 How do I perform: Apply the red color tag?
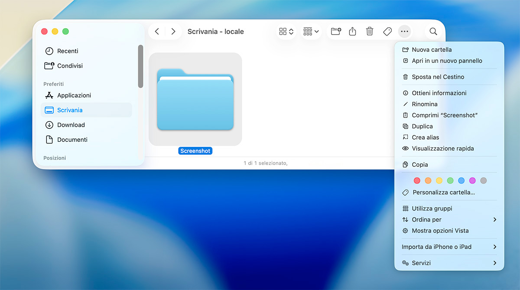pyautogui.click(x=417, y=180)
